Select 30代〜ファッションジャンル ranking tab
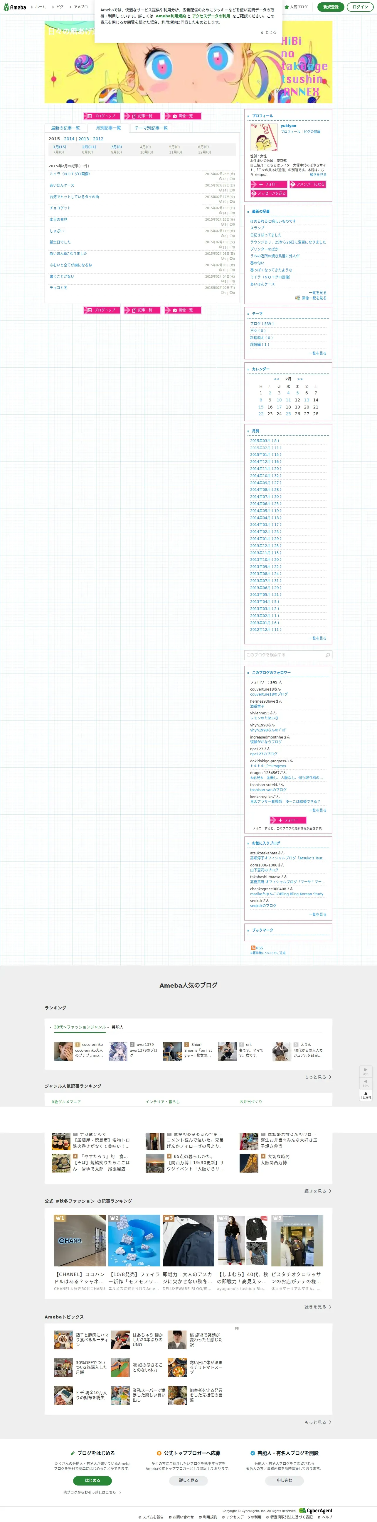 pyautogui.click(x=80, y=1027)
